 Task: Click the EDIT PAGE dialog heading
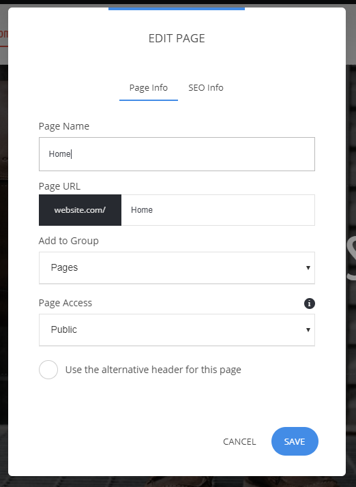(x=177, y=38)
